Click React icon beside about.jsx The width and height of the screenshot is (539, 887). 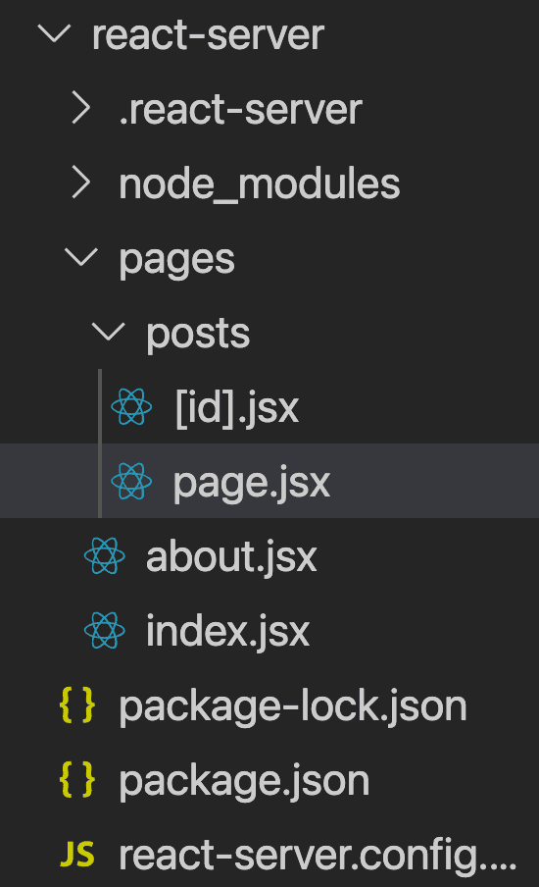[x=104, y=556]
